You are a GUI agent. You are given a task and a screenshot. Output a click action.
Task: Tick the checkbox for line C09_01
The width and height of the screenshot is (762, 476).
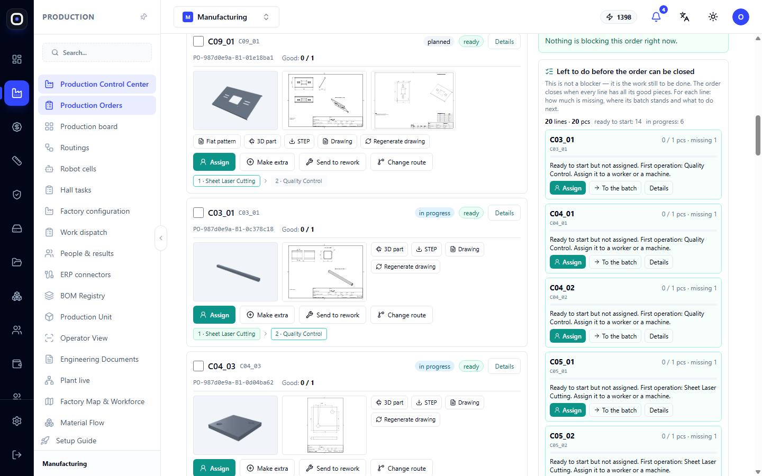tap(198, 41)
